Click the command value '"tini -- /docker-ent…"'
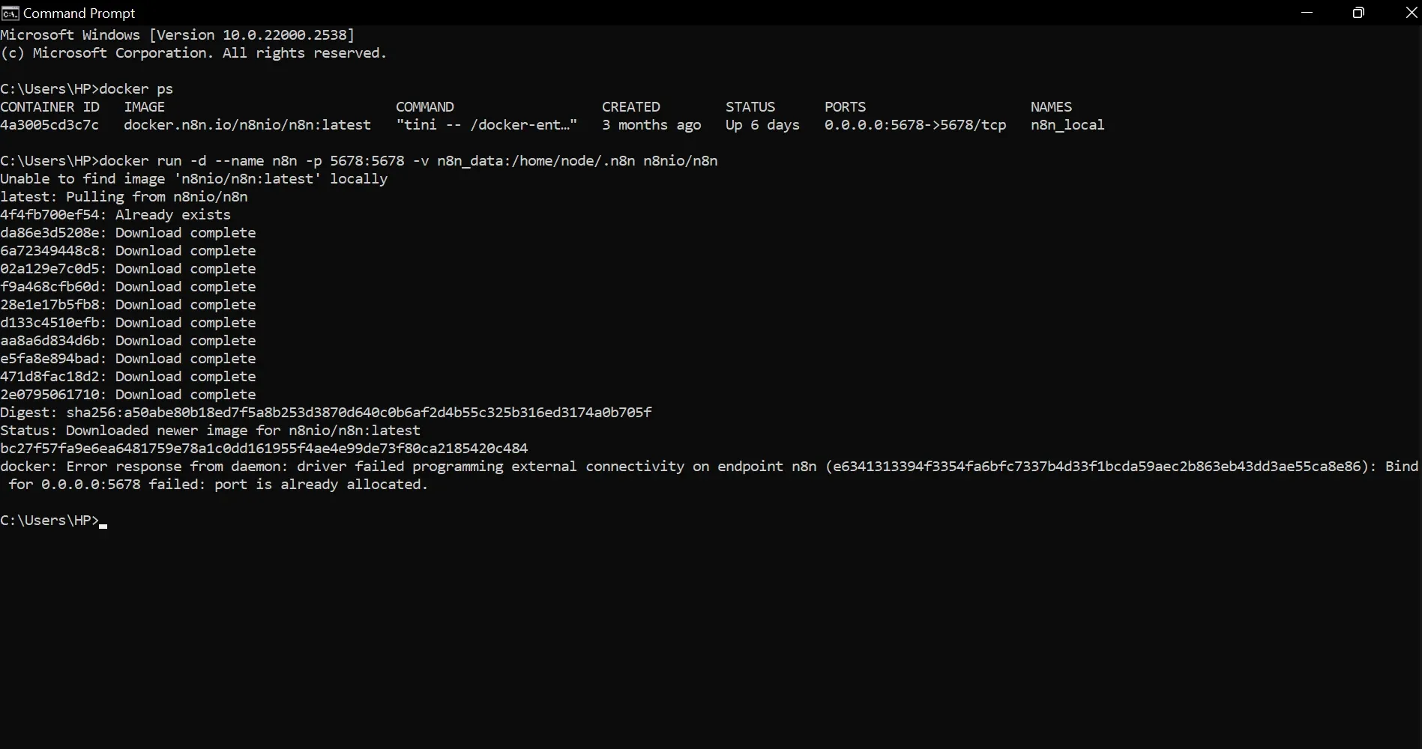The width and height of the screenshot is (1422, 749). pyautogui.click(x=486, y=125)
